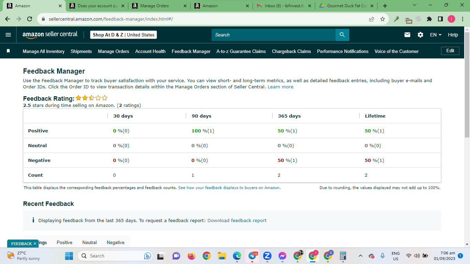Open the clock showing 7:06 am
Image resolution: width=470 pixels, height=264 pixels.
tap(445, 256)
